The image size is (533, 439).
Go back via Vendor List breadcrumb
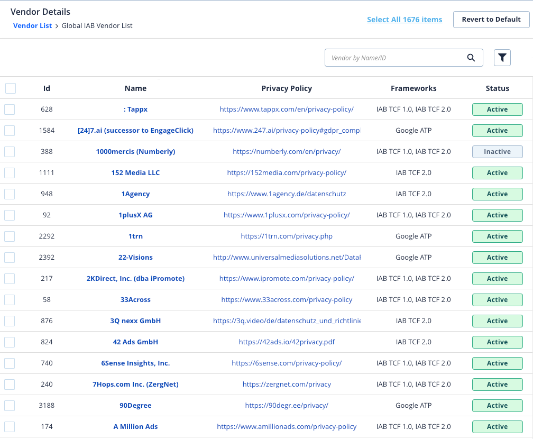click(x=33, y=26)
